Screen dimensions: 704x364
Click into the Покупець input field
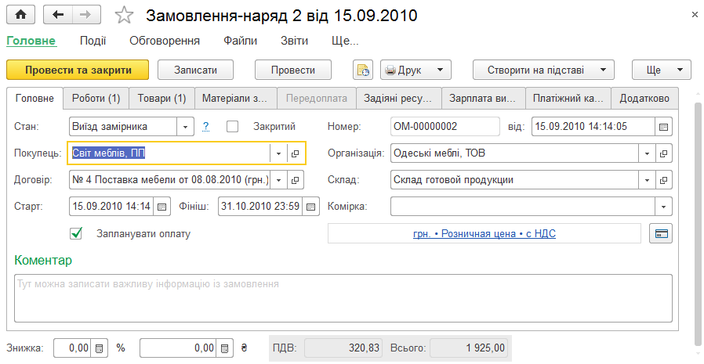(x=169, y=153)
